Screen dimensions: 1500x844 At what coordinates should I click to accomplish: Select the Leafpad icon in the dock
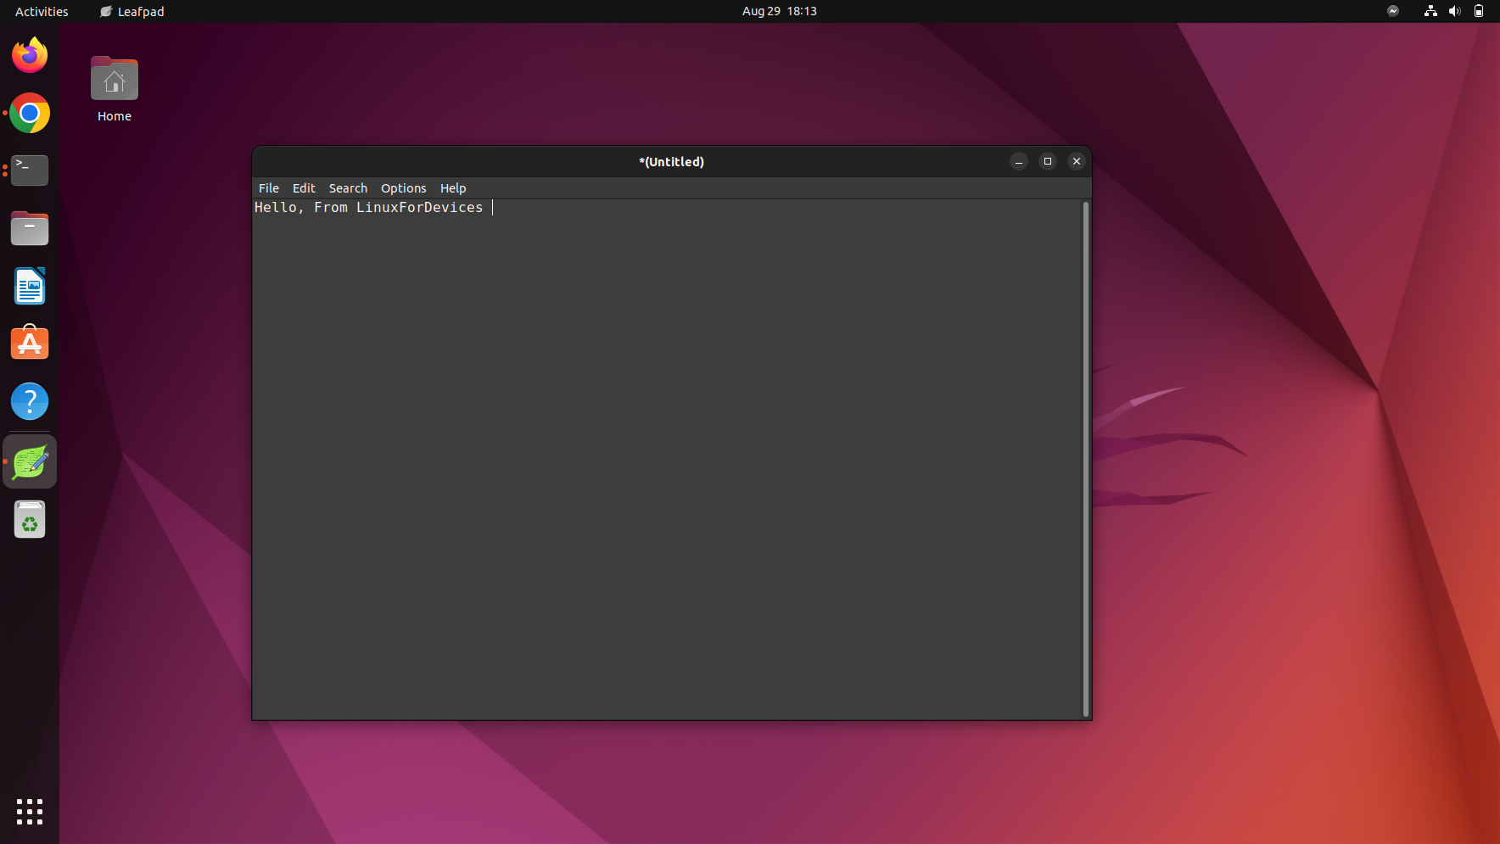coord(30,461)
